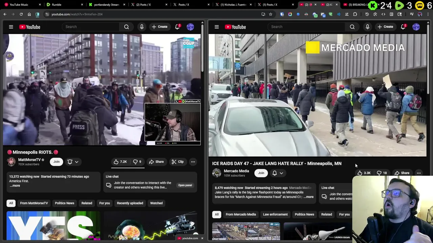Open account avatar menu in left pane
433x243 pixels.
[190, 27]
